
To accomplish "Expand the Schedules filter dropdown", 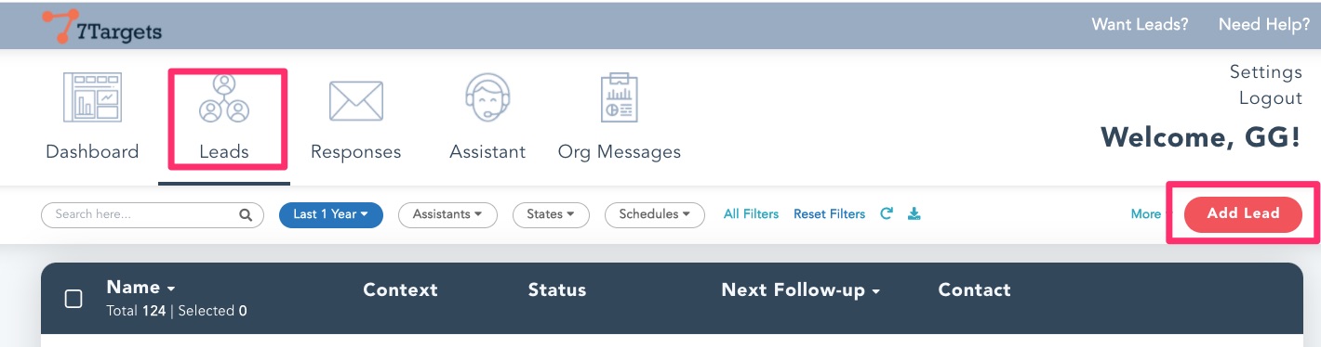I will tap(655, 214).
